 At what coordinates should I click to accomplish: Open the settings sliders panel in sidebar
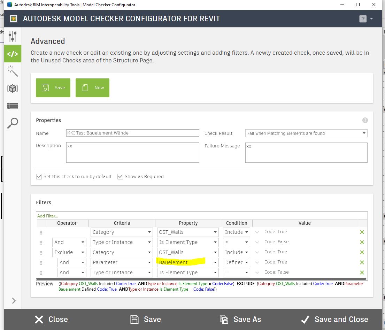(x=13, y=36)
